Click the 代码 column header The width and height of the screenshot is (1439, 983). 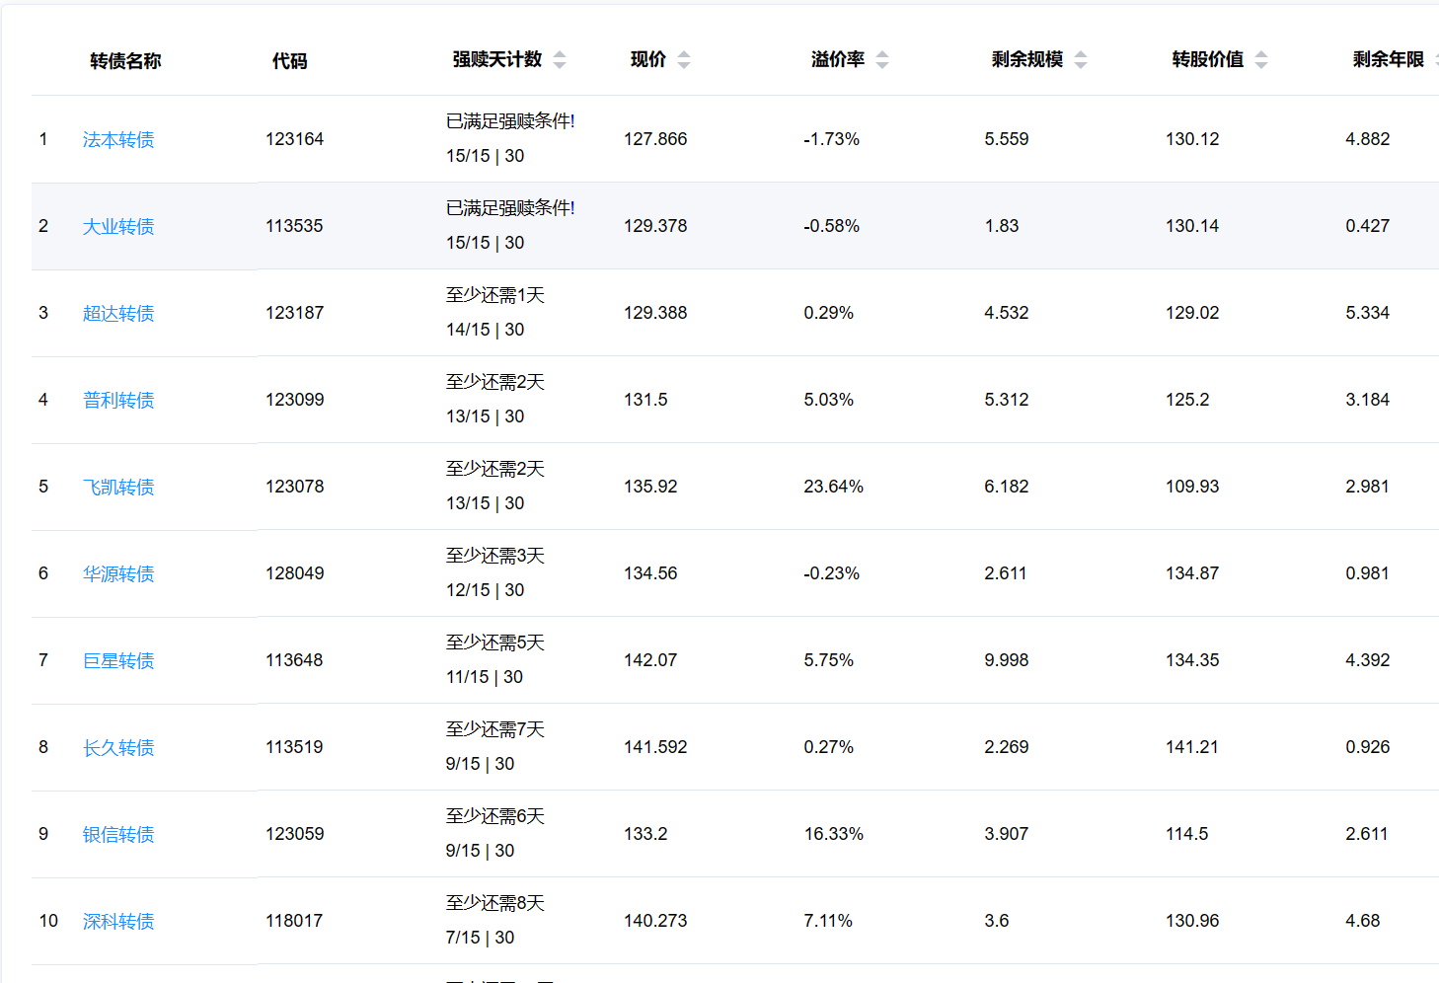point(289,61)
